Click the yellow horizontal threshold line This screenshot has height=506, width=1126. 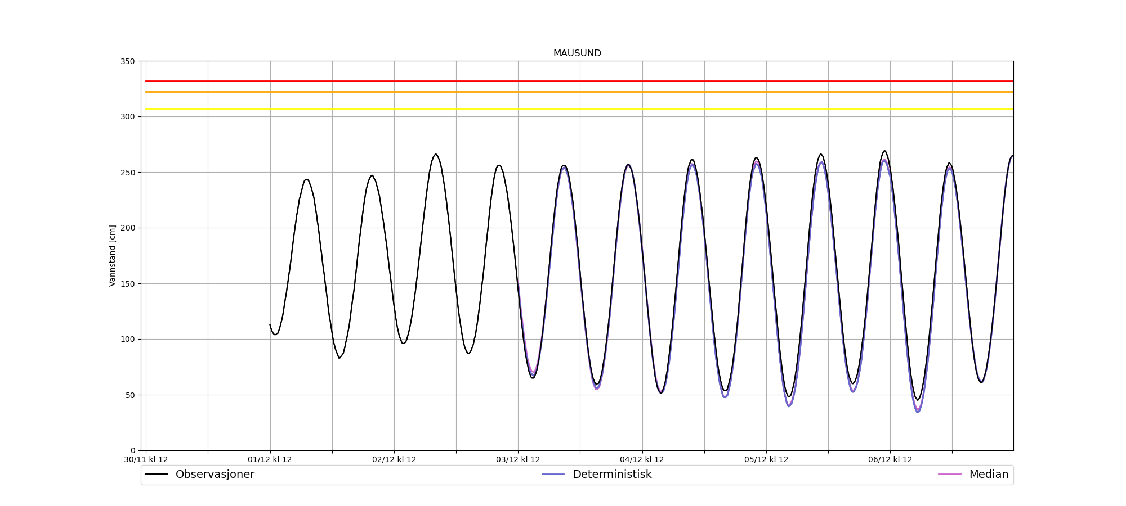563,109
